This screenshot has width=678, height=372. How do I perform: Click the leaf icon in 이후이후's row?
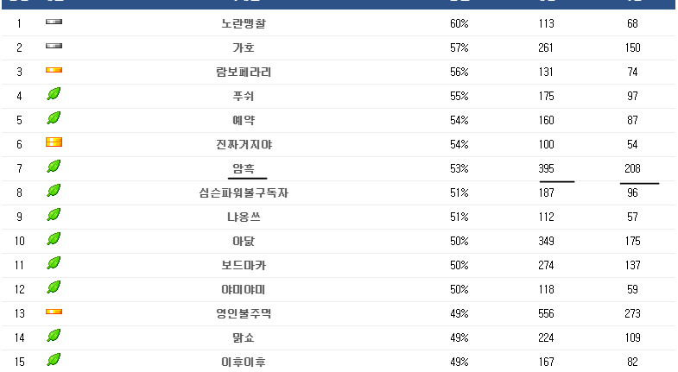coord(54,360)
